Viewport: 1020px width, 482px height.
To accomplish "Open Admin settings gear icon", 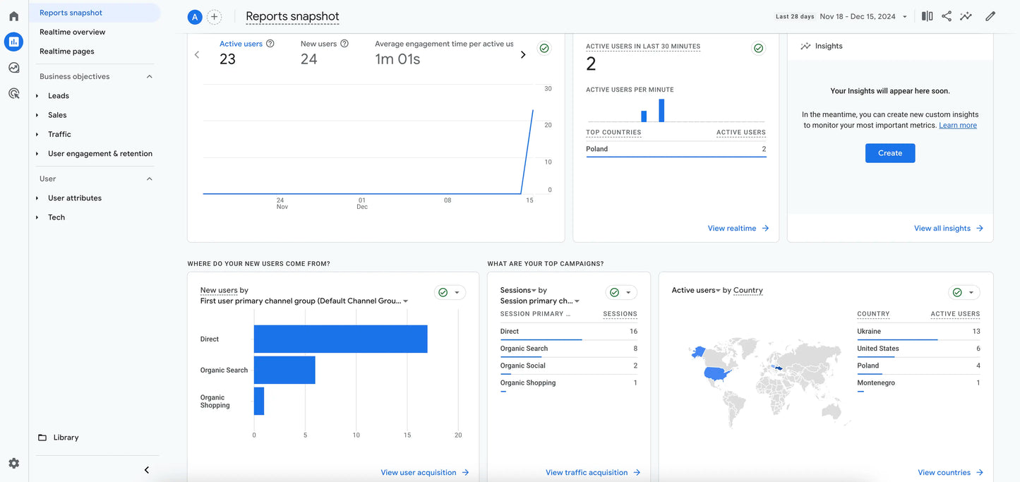I will coord(13,464).
